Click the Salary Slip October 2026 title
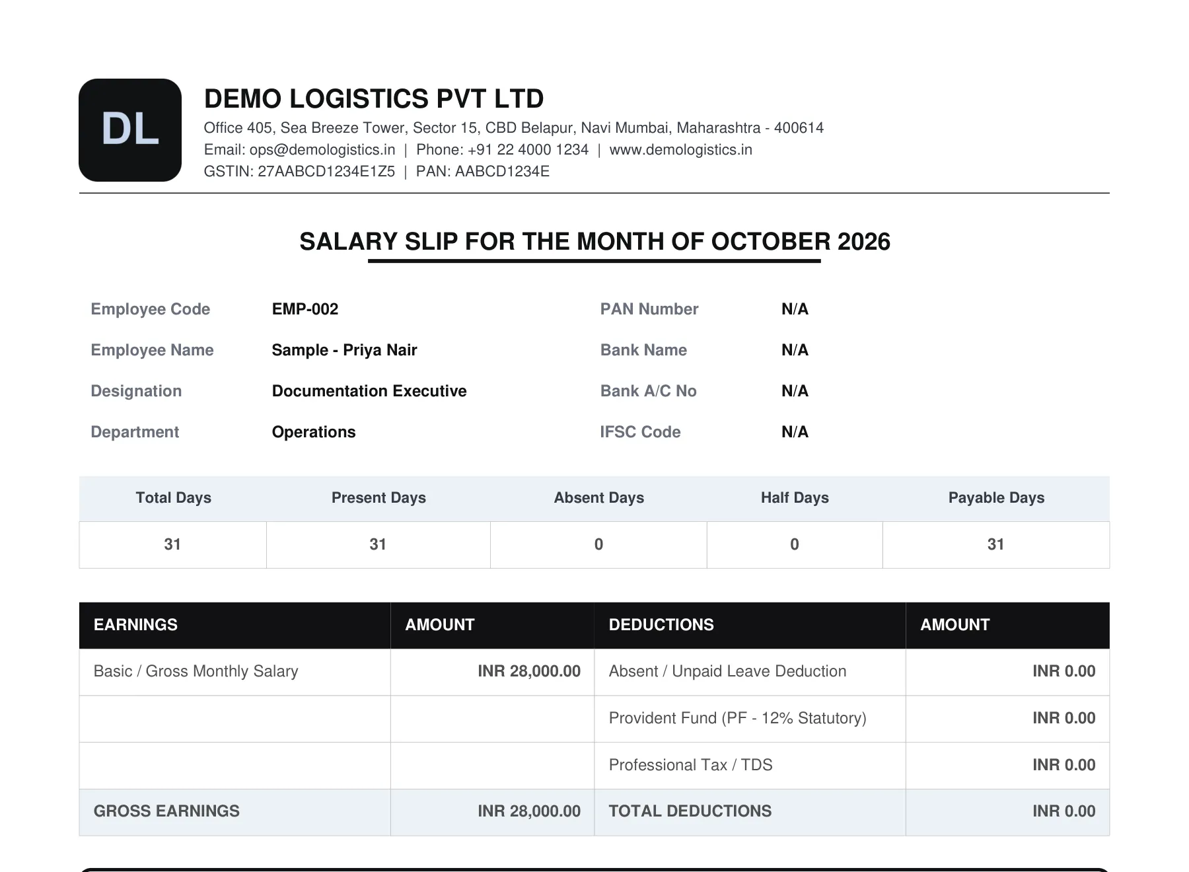Screen dimensions: 1189x872 pos(594,242)
